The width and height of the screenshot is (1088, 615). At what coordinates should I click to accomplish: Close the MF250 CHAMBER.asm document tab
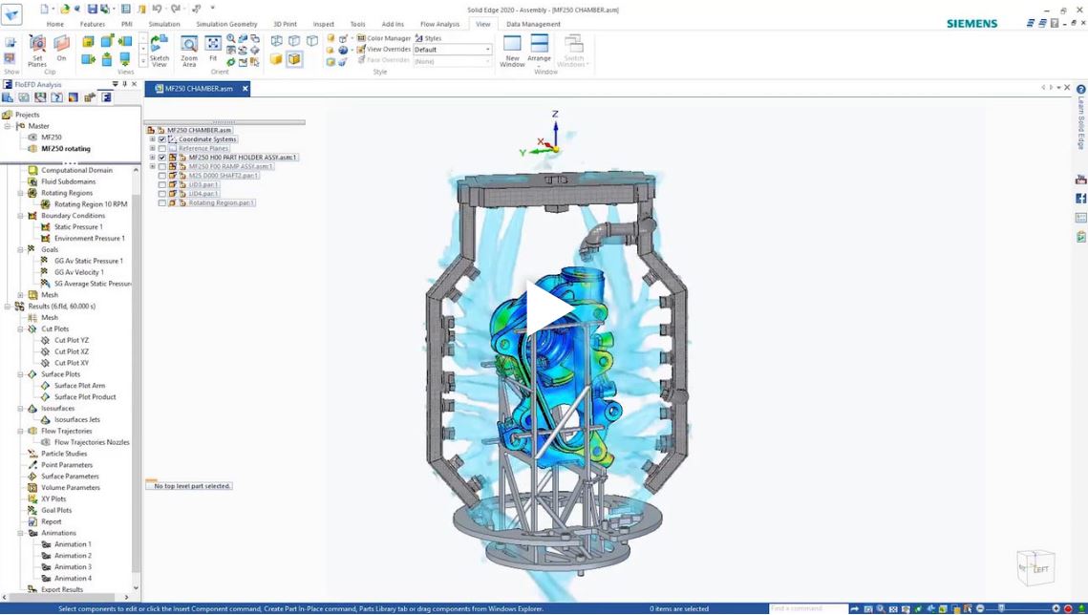[245, 89]
